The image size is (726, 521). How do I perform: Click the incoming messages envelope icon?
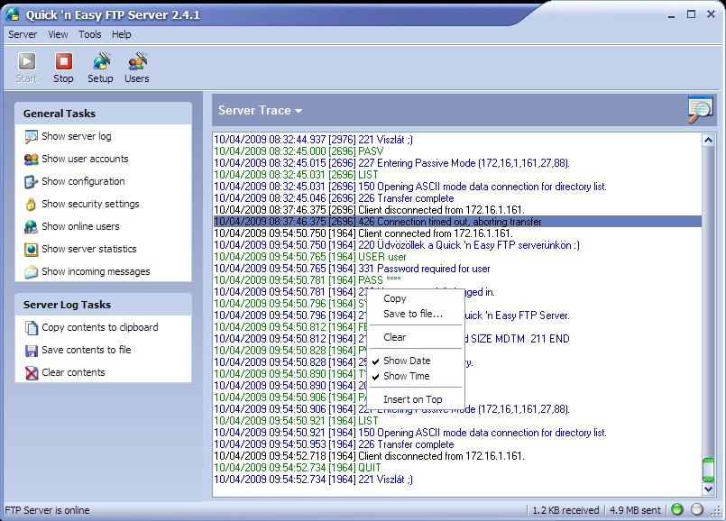pos(31,271)
